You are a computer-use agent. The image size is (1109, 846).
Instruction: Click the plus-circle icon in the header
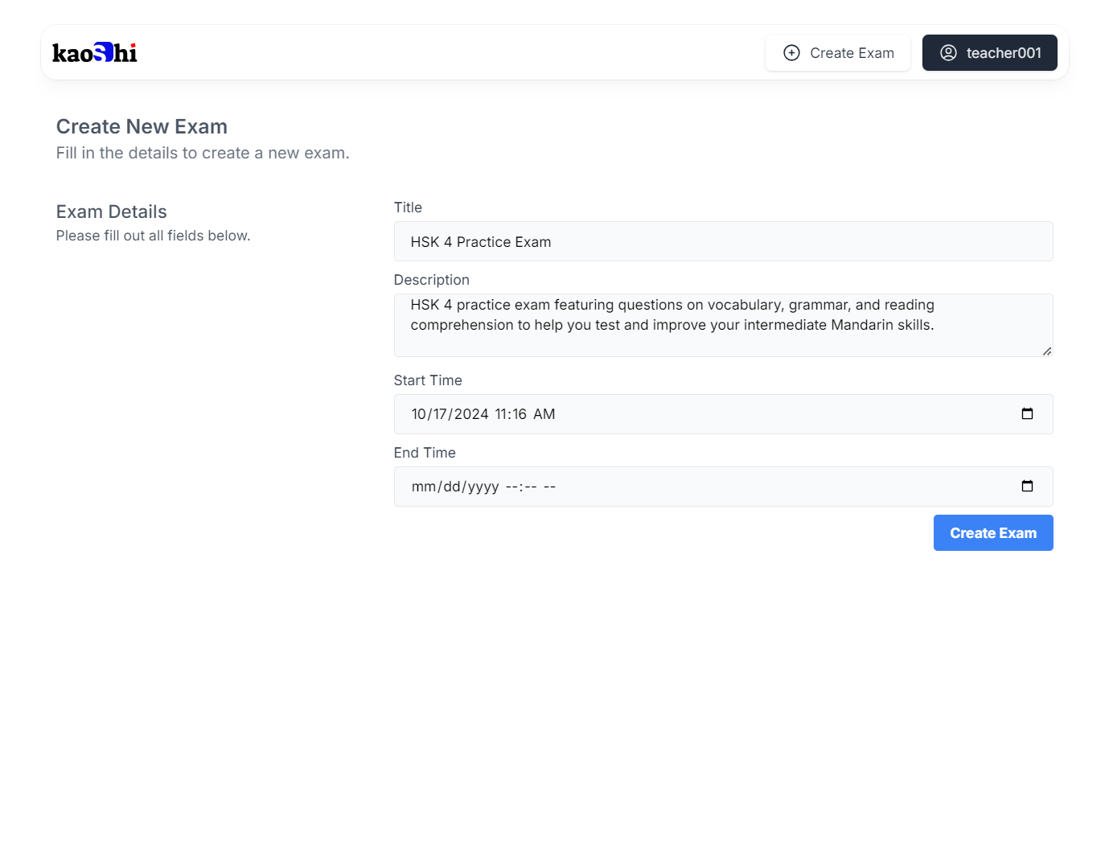[791, 53]
